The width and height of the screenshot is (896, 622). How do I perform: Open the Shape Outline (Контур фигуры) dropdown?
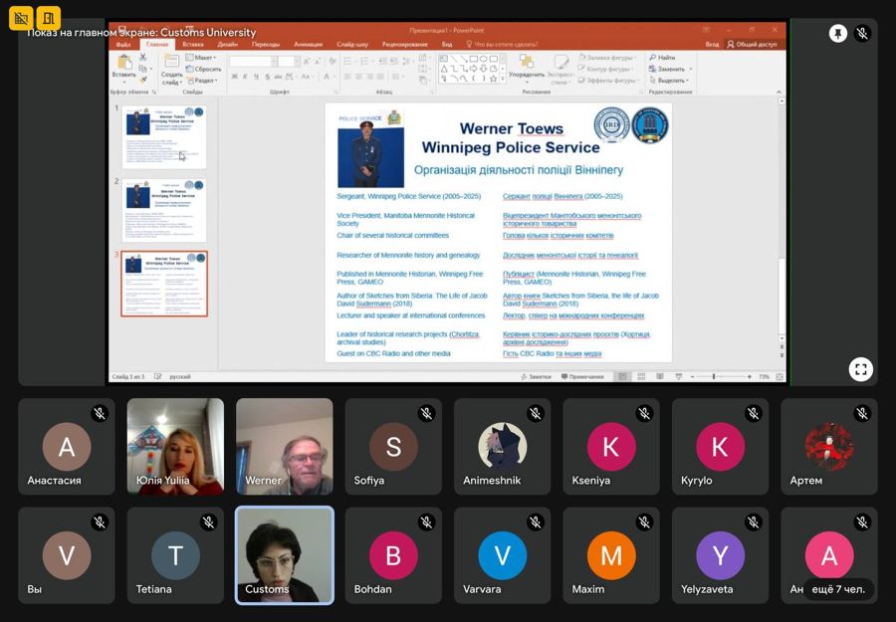point(605,69)
